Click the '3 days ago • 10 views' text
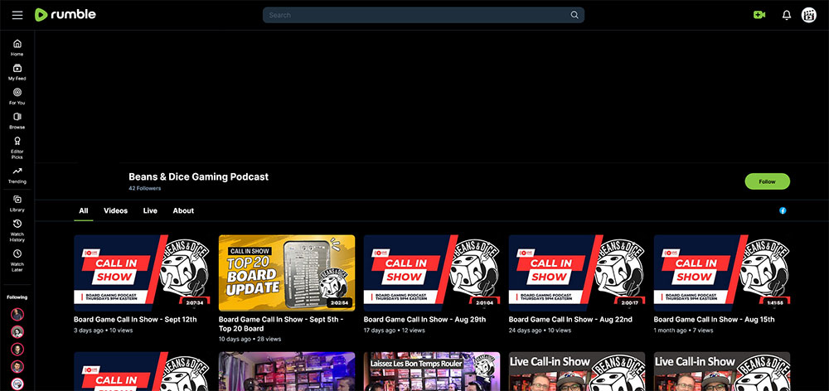The height and width of the screenshot is (391, 829). [104, 331]
